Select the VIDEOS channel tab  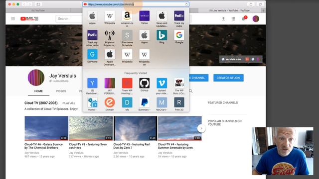pos(61,91)
